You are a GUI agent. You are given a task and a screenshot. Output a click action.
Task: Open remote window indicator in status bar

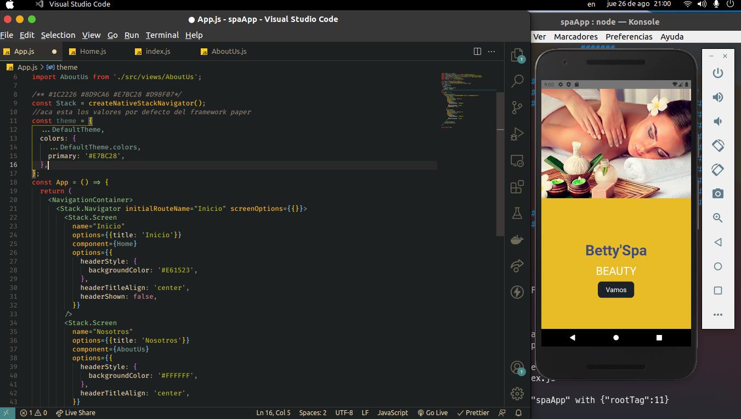coord(7,412)
